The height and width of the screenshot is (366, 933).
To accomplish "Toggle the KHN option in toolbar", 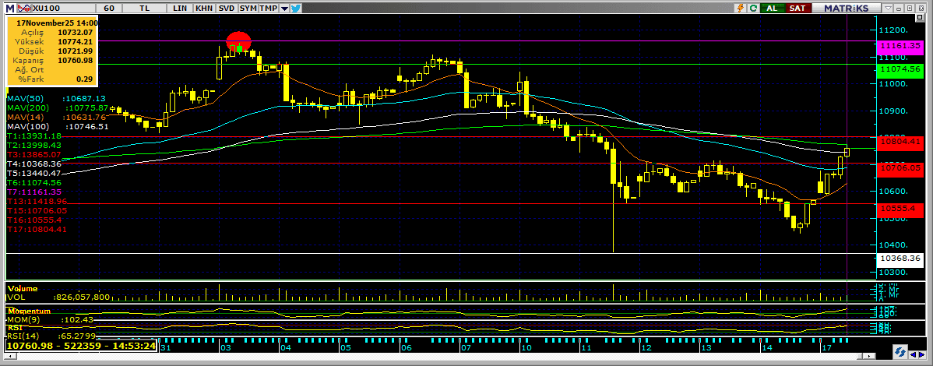I will point(203,8).
